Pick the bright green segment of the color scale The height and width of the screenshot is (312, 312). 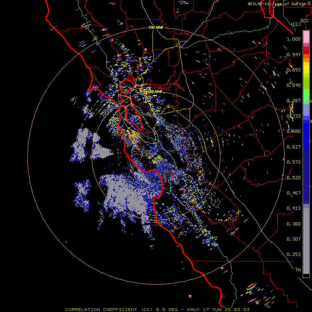point(306,95)
